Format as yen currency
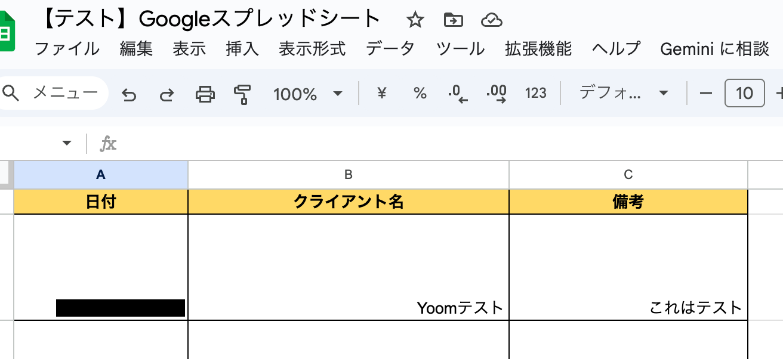 [382, 93]
